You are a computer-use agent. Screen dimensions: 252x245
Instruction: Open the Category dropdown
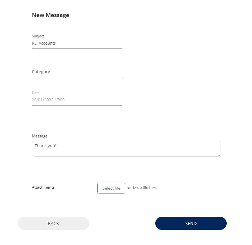click(x=77, y=72)
